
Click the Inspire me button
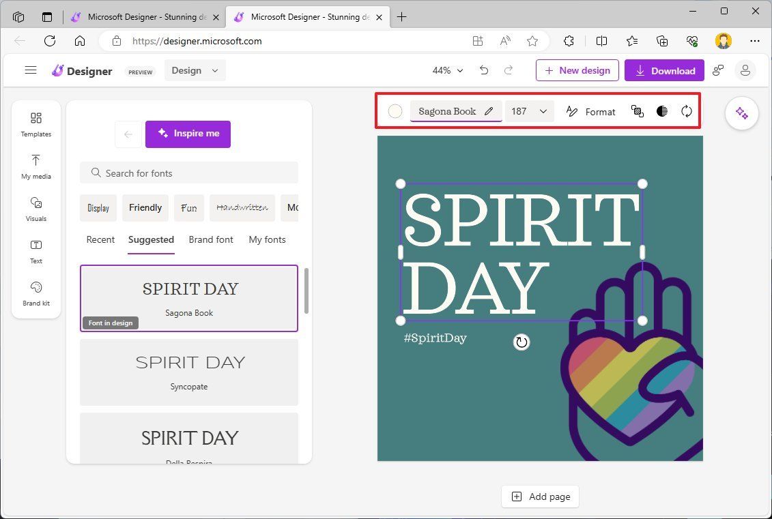click(x=188, y=134)
